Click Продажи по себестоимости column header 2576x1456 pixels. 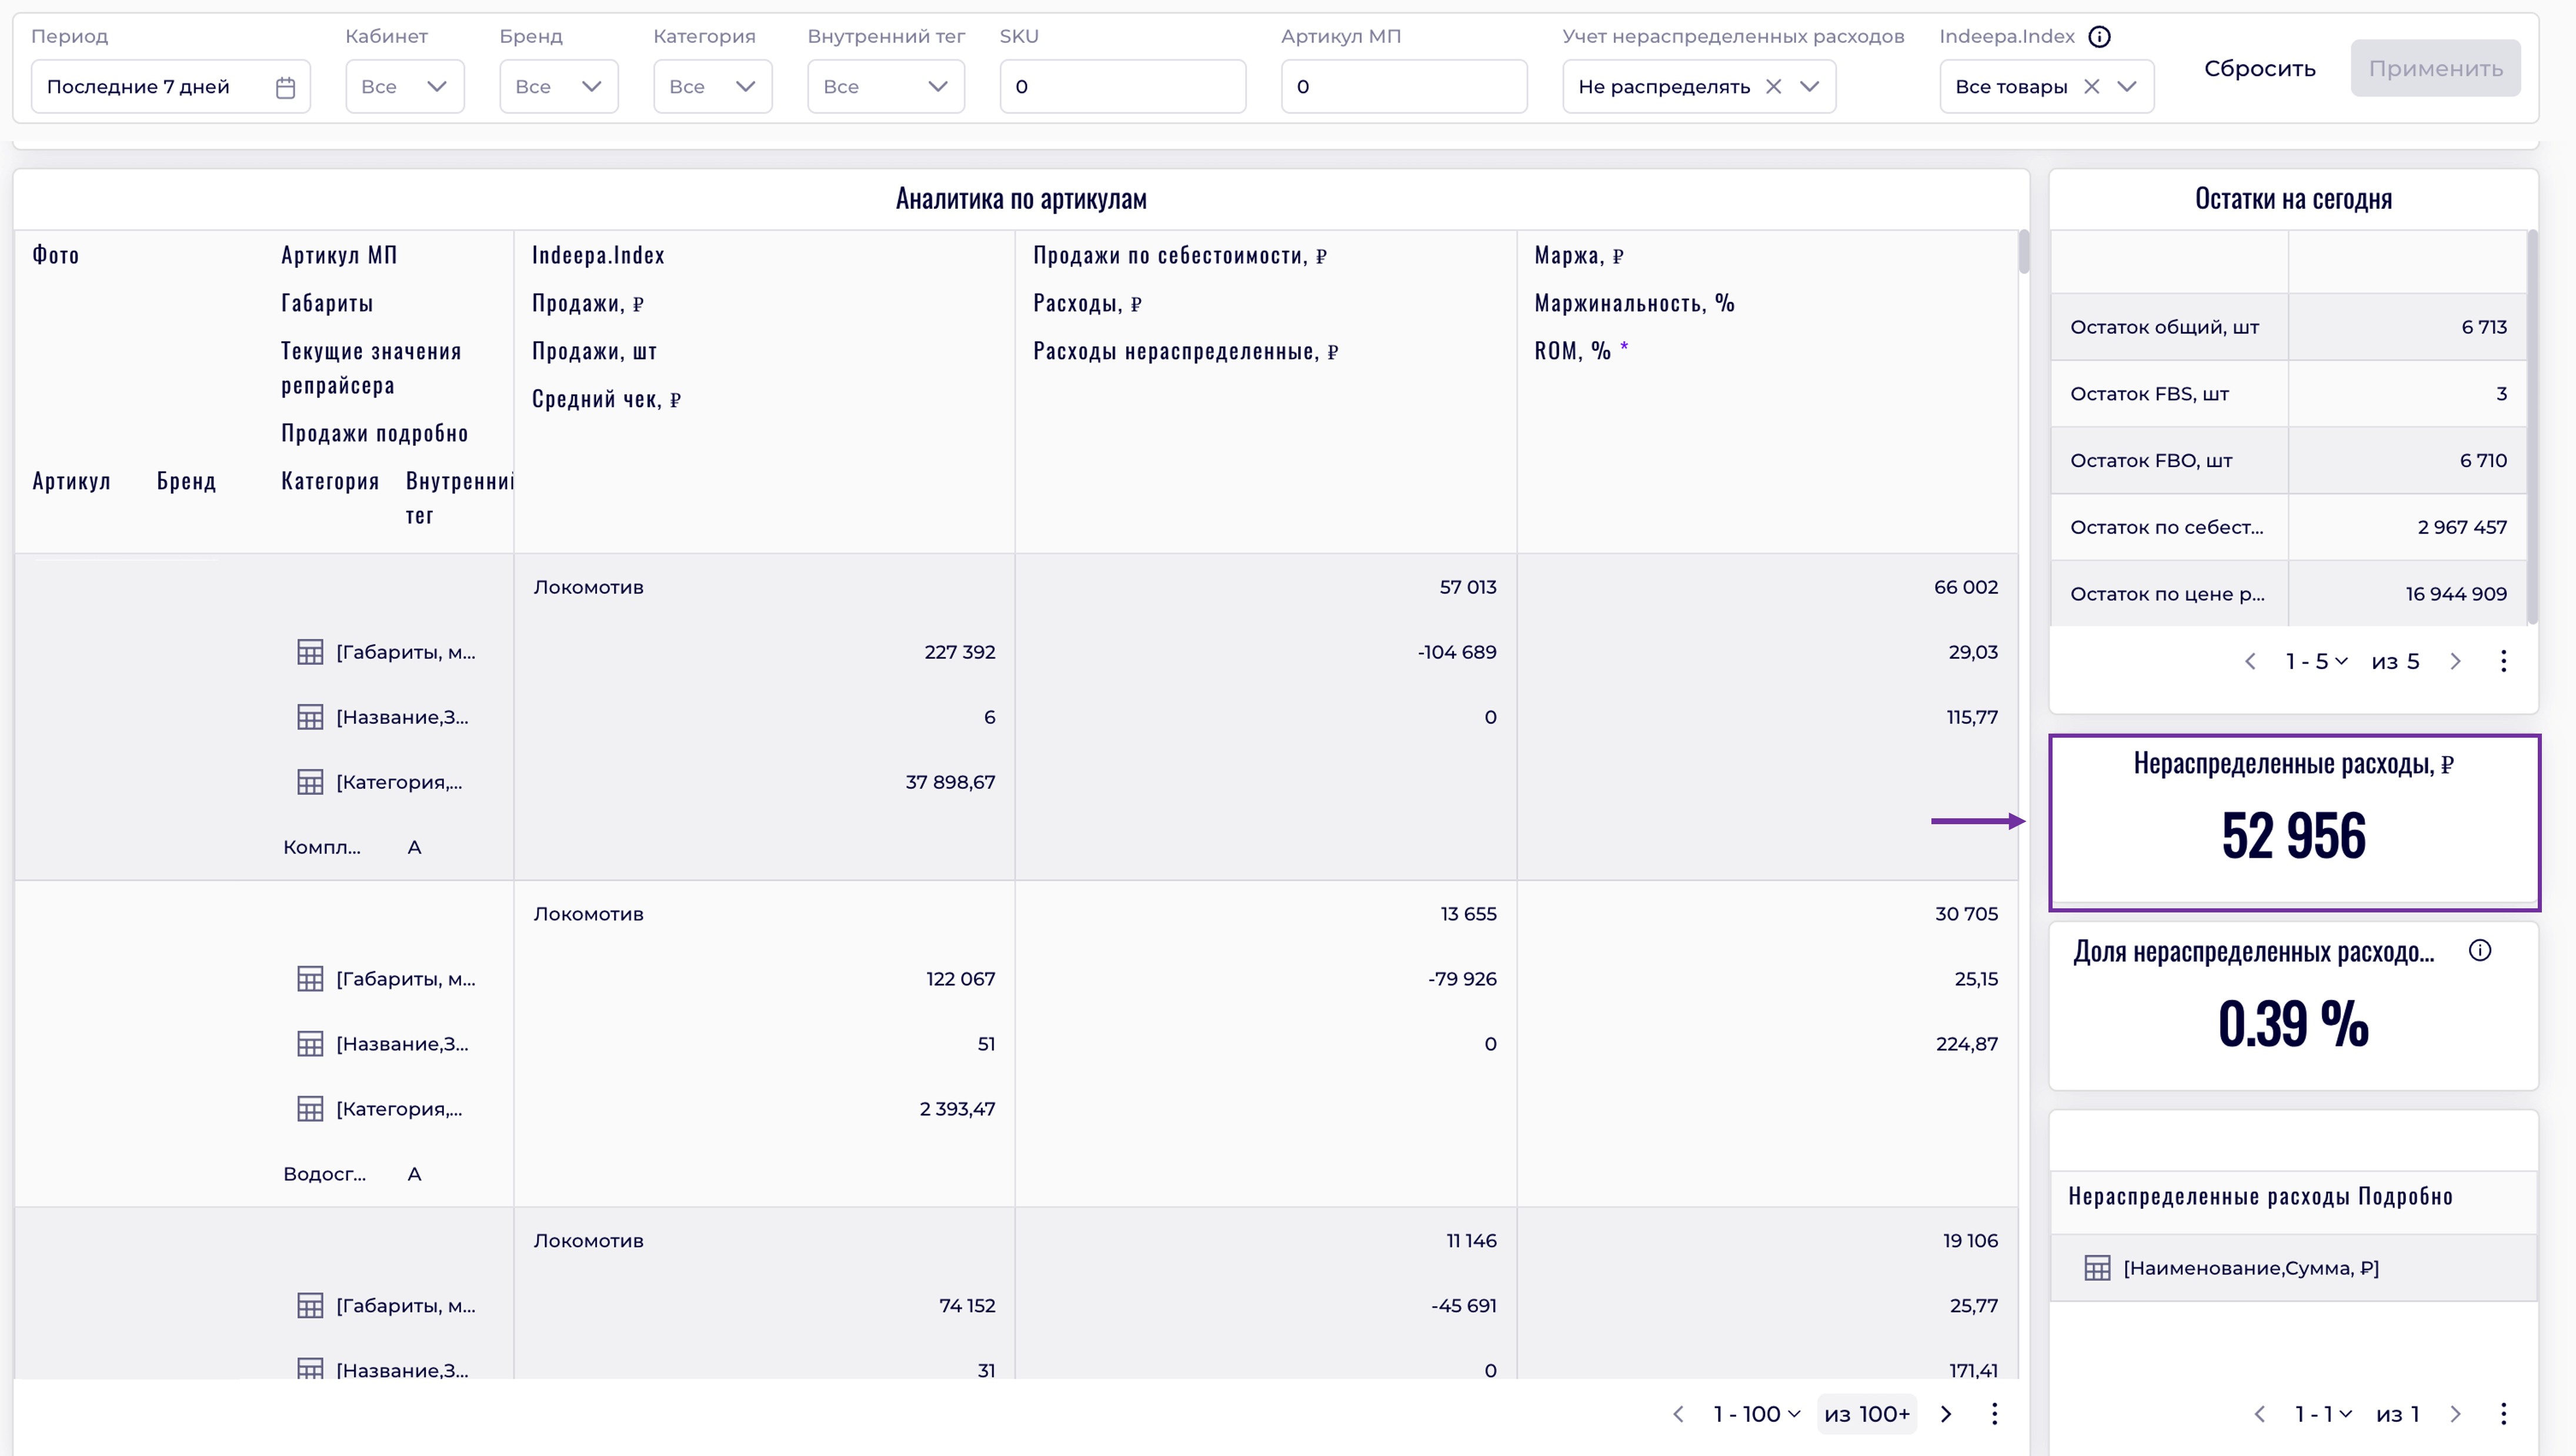[1179, 256]
